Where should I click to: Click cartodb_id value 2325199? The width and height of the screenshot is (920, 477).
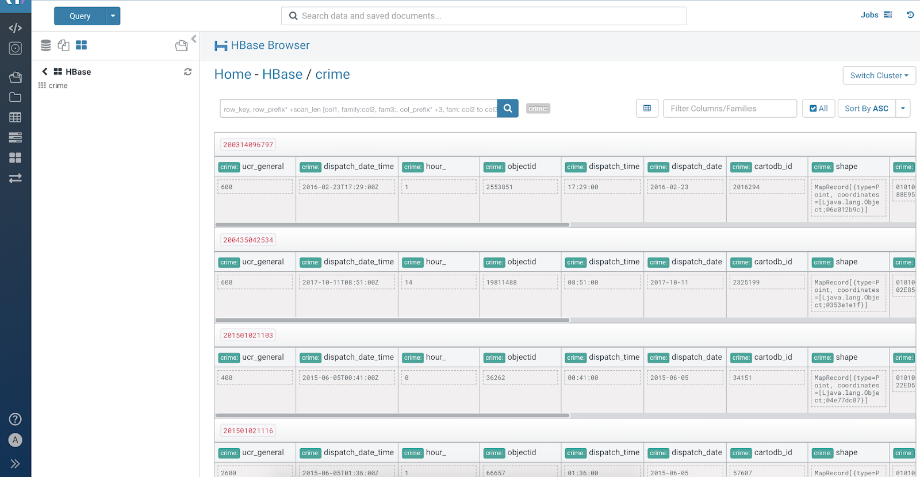[x=766, y=283]
